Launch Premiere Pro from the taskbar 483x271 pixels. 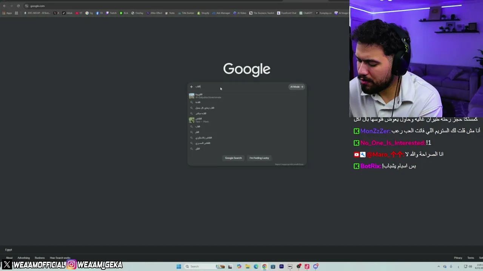281,266
